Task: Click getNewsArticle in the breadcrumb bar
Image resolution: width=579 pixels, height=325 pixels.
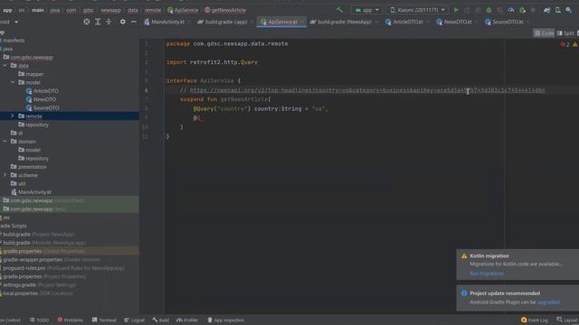Action: (x=225, y=10)
